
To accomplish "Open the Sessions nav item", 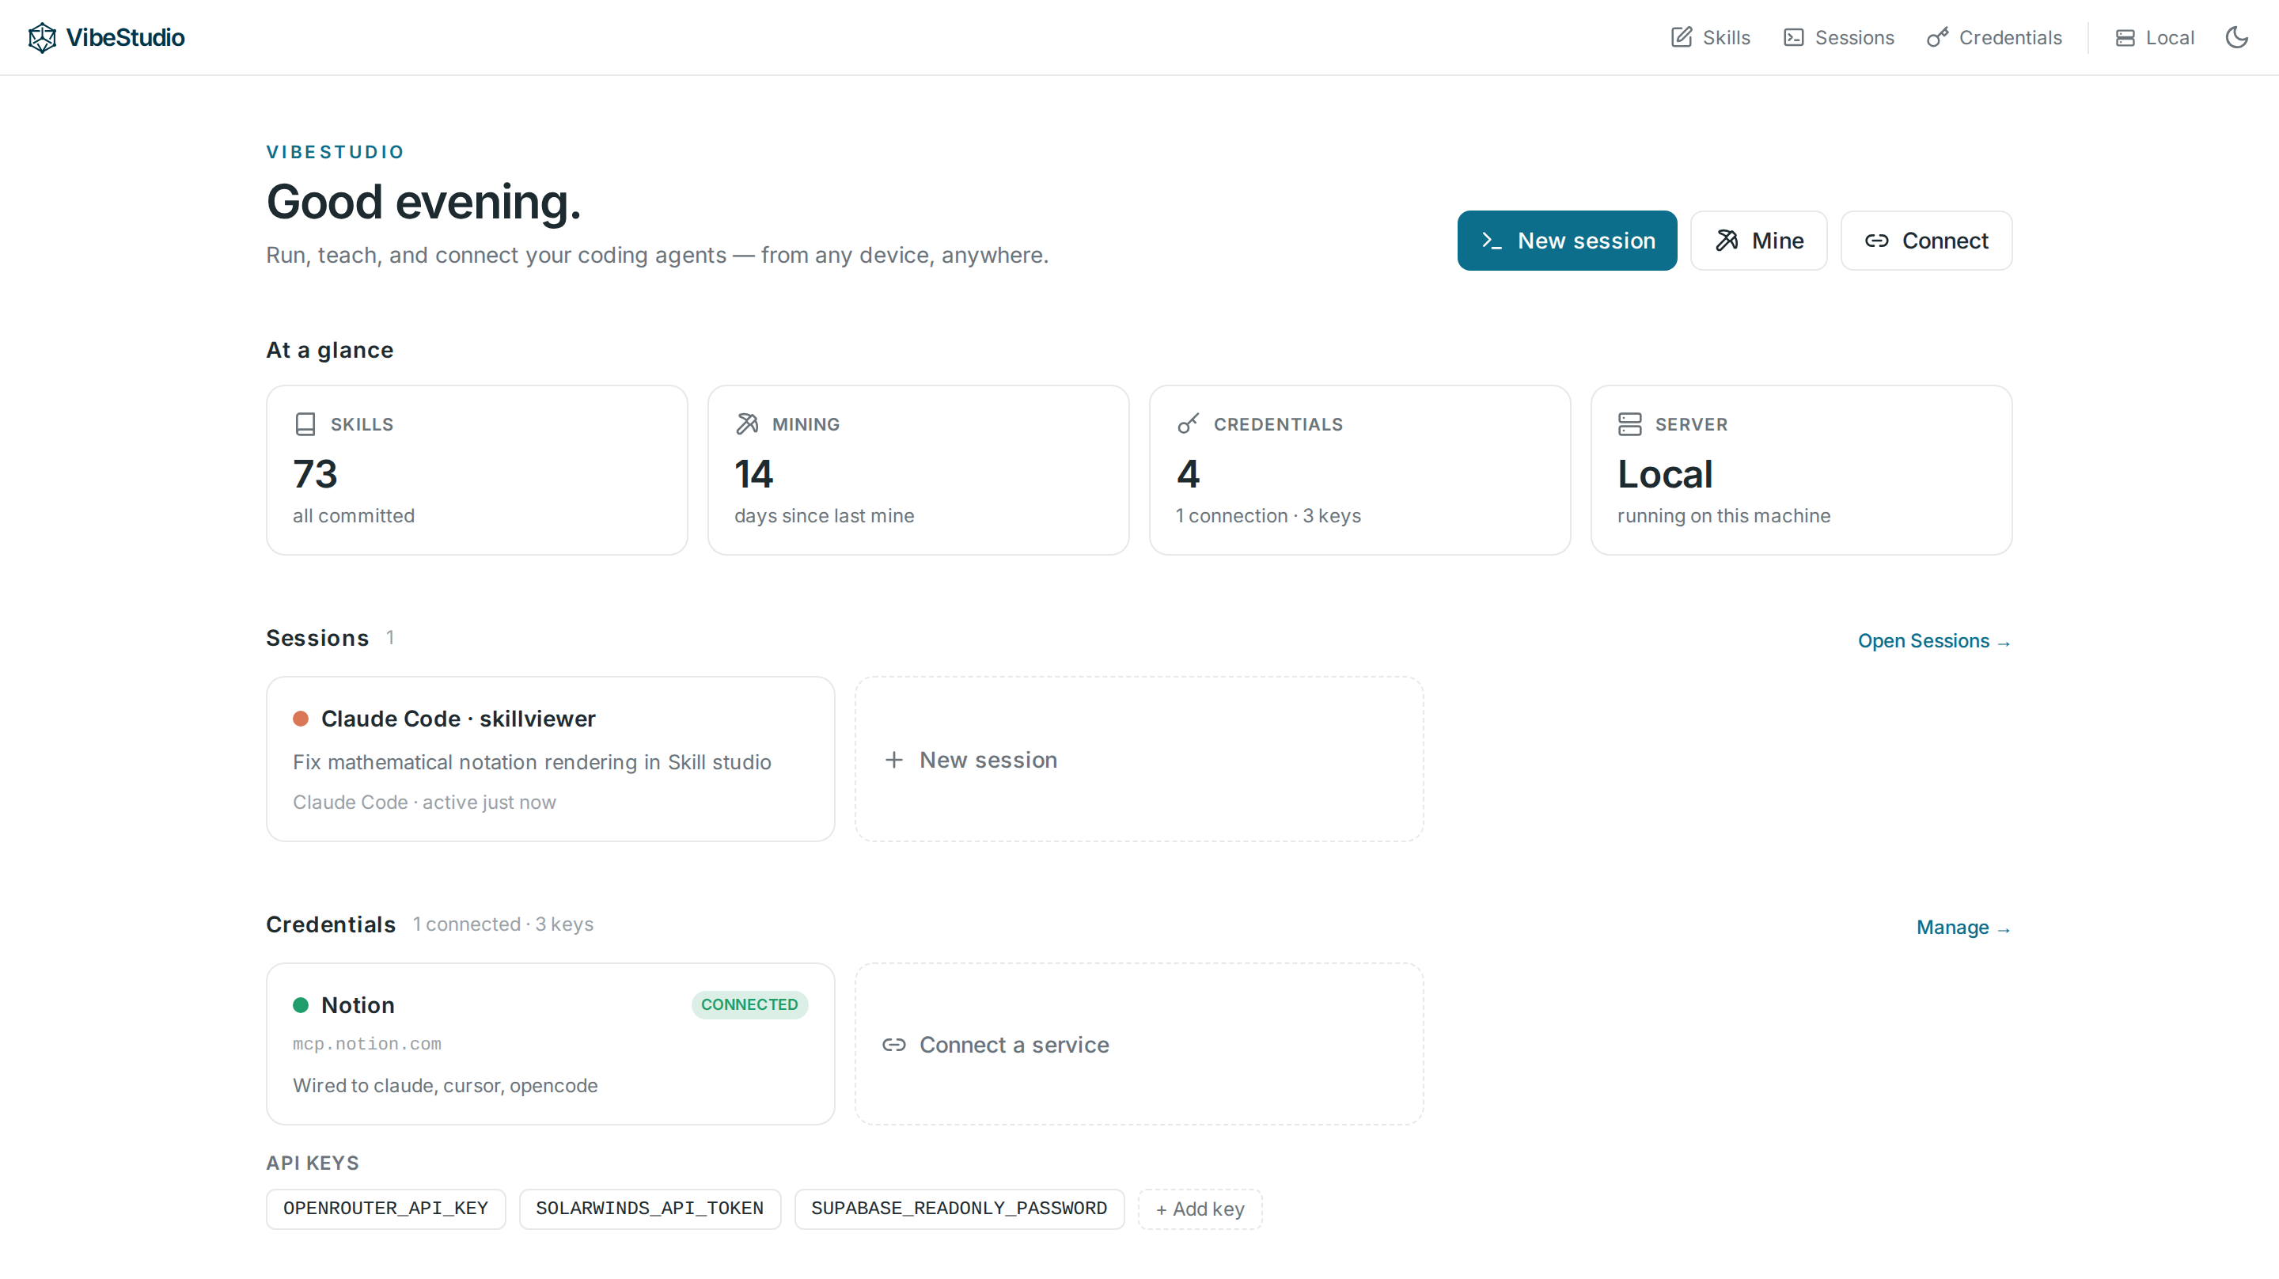I will tap(1838, 37).
